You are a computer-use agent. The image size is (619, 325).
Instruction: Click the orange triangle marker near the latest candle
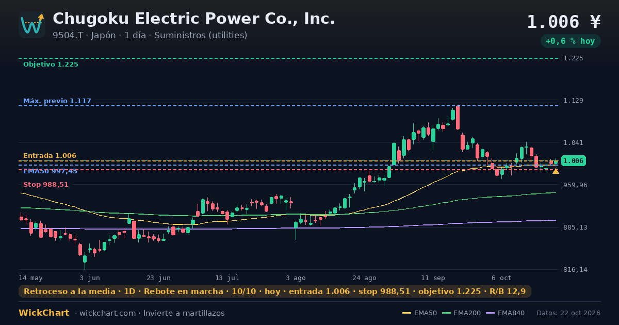pyautogui.click(x=556, y=171)
